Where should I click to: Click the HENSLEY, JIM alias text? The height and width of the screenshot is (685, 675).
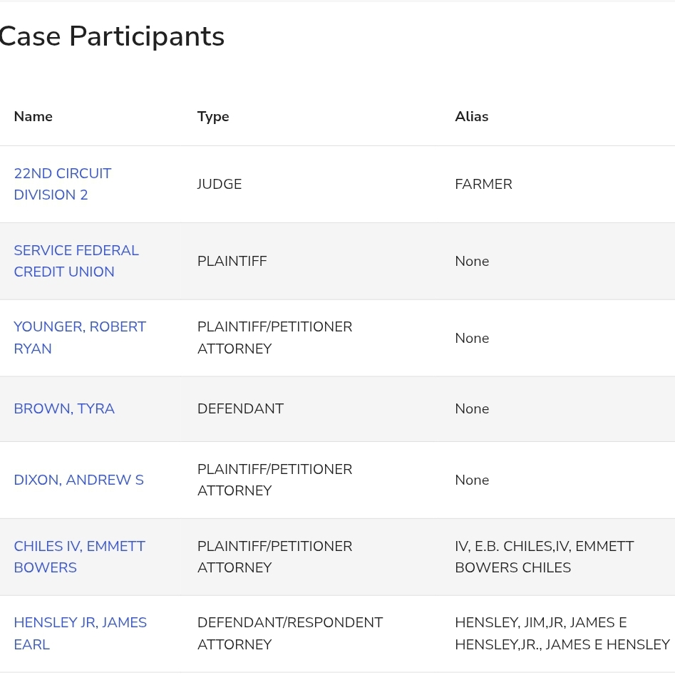pos(499,622)
